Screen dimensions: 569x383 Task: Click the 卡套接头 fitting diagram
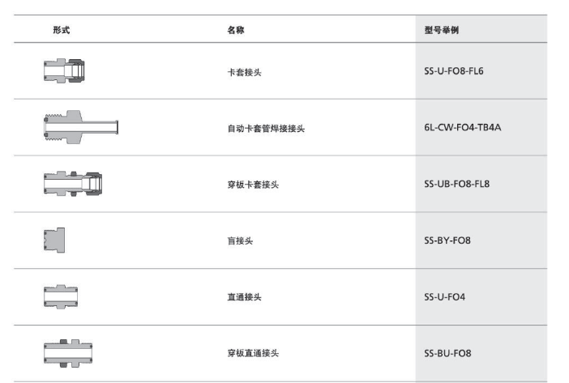click(x=64, y=70)
